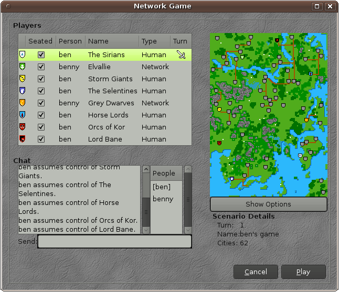Click the white Sirians shield icon
The image size is (339, 292).
click(x=22, y=55)
